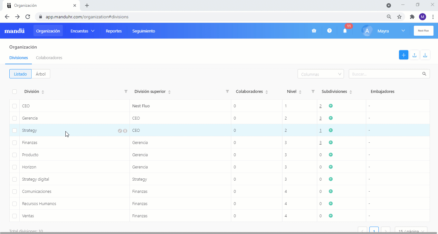The image size is (438, 234).
Task: Delete Strategy division with trash icon
Action: click(x=125, y=130)
